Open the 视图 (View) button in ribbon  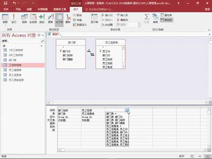(x=5, y=19)
